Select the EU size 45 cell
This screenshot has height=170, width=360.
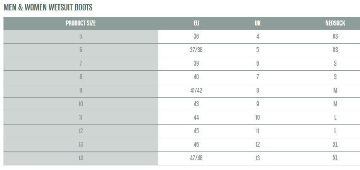tap(196, 131)
